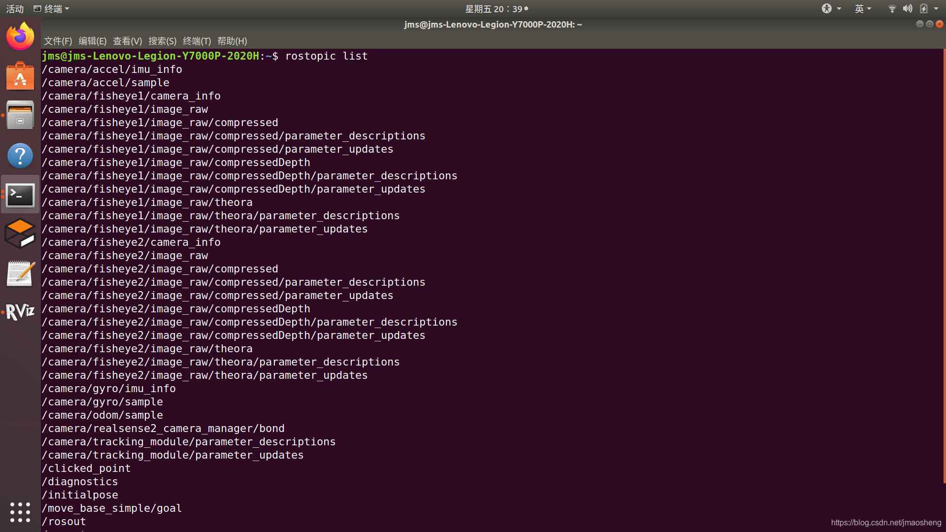Open the battery status icon
946x532 pixels.
tap(924, 8)
